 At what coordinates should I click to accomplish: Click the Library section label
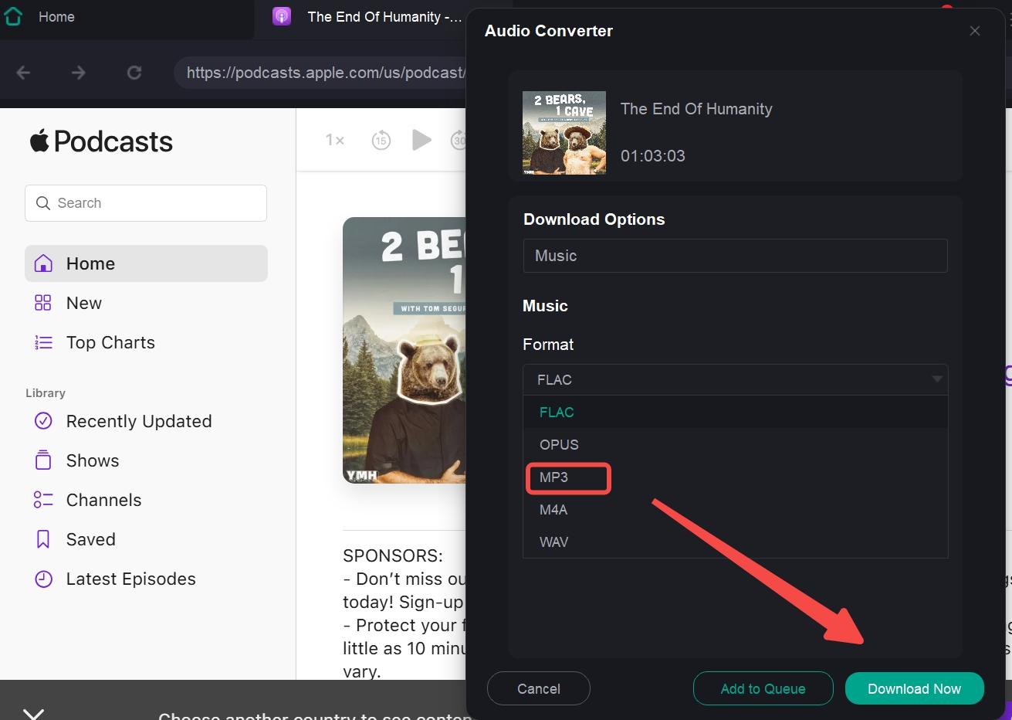(x=46, y=393)
